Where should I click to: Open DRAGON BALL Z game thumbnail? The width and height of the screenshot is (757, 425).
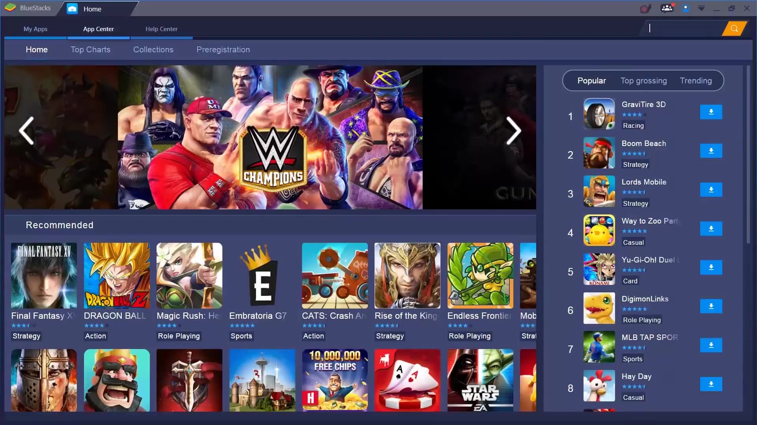(x=117, y=275)
